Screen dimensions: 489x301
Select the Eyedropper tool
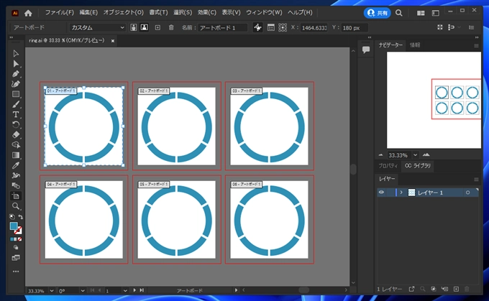pos(16,165)
